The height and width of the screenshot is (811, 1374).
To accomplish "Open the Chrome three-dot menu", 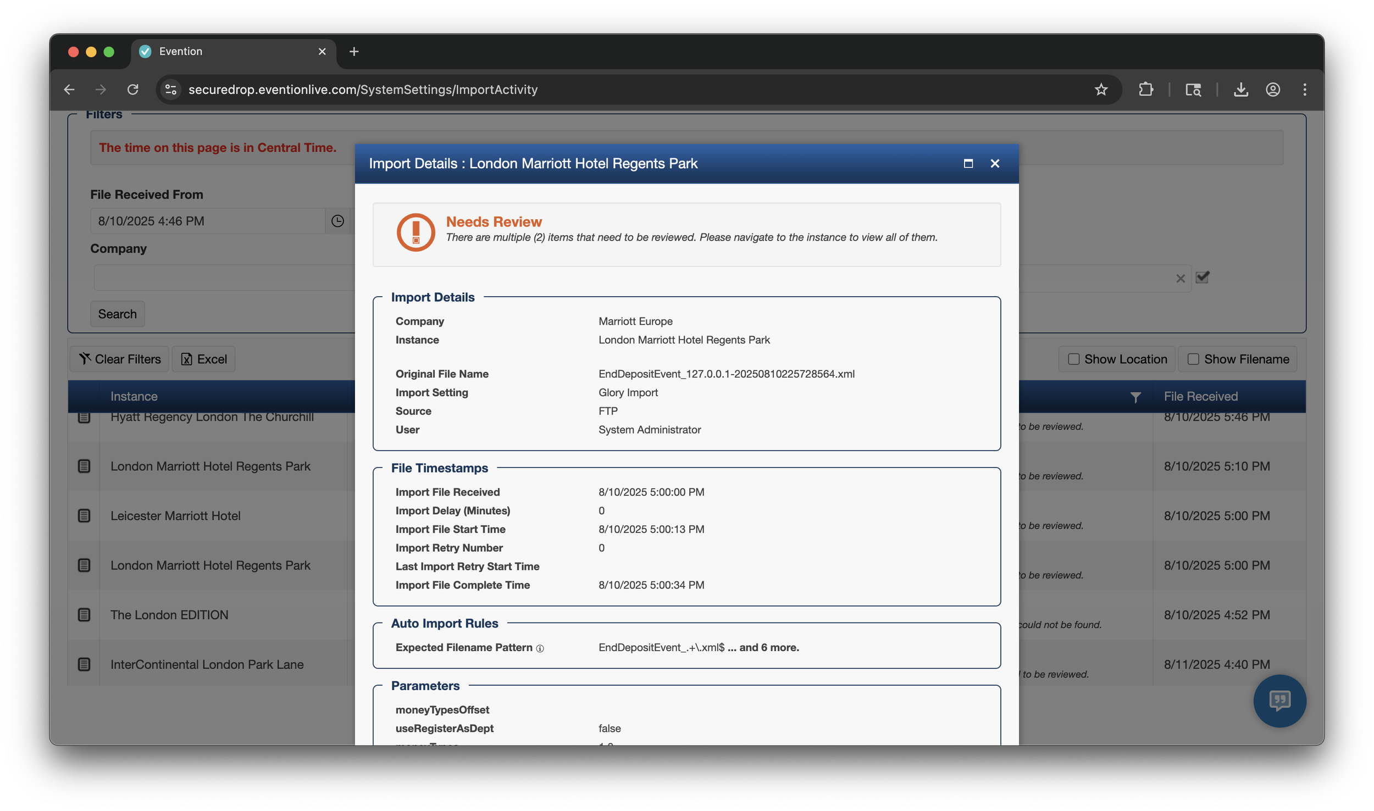I will [1304, 90].
